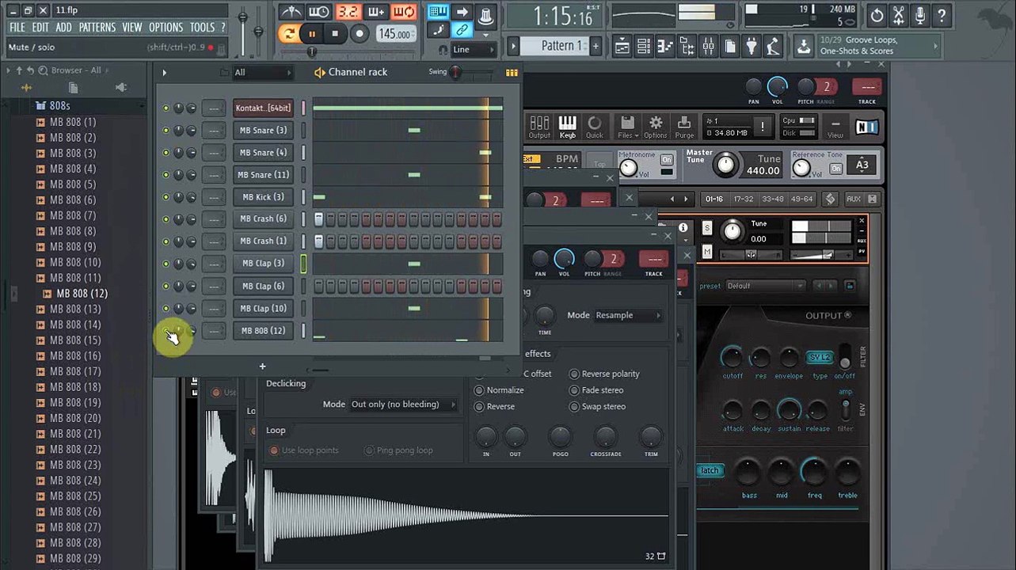The width and height of the screenshot is (1016, 570).
Task: Open the mixer window icon
Action: coord(709,46)
